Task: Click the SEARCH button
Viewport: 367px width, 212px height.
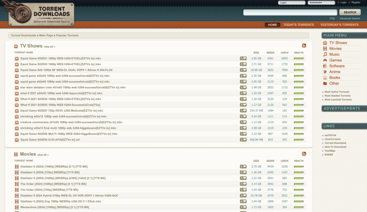Action: pos(350,12)
